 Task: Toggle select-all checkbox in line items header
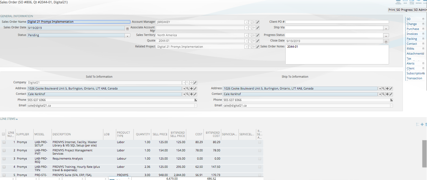coord(4,134)
